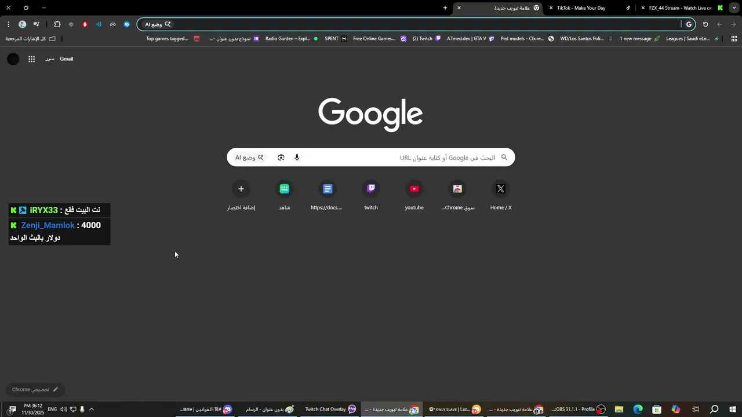Open the youtube shortcut tile
The image size is (742, 417).
tap(414, 196)
